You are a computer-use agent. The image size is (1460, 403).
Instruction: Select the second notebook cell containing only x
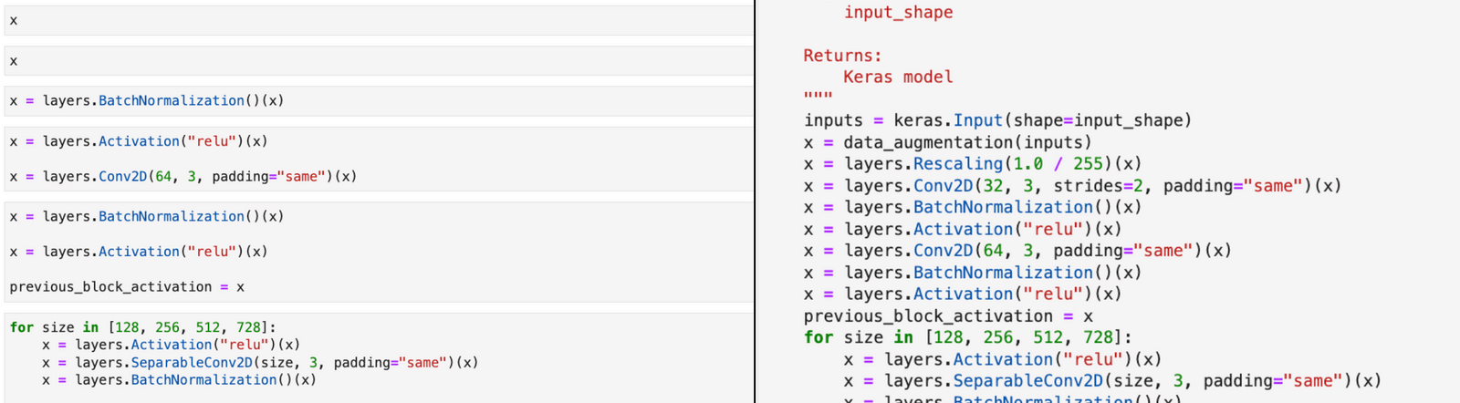(378, 61)
